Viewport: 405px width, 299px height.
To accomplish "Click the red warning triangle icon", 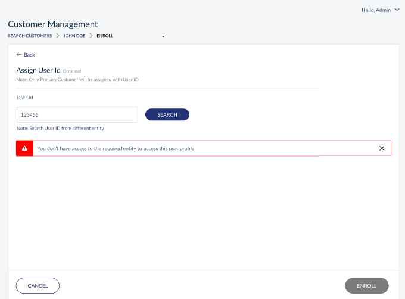I will tap(24, 148).
